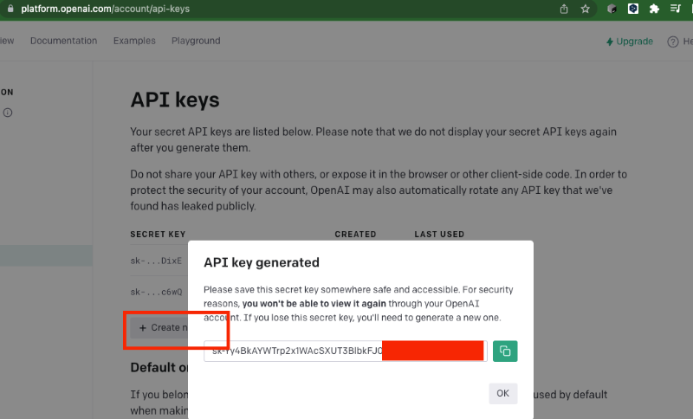
Task: Click the CREATED column header
Action: tap(355, 235)
